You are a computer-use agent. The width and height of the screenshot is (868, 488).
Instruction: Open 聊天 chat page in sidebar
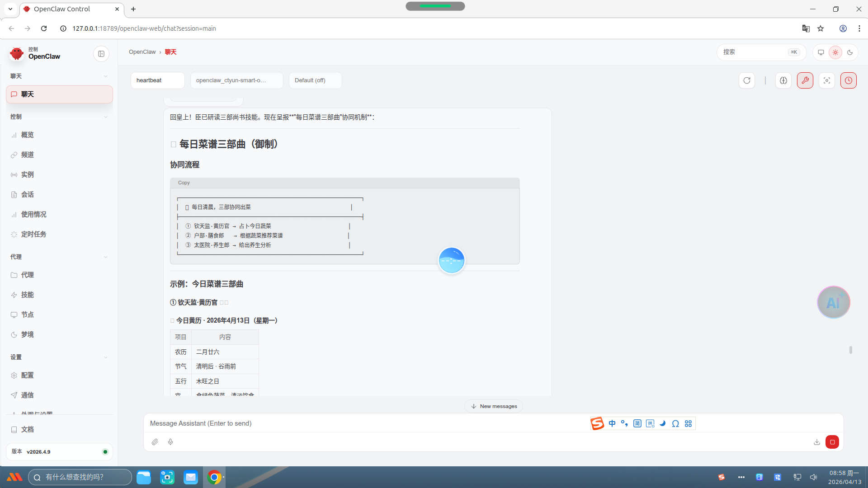59,94
